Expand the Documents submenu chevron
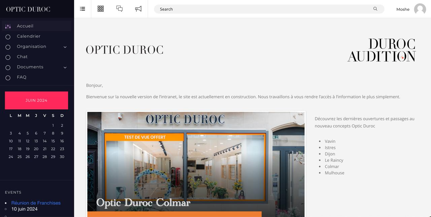 [65, 67]
